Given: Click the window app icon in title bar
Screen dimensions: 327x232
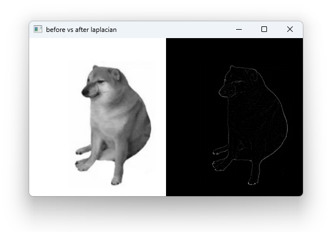Looking at the screenshot, I should pyautogui.click(x=38, y=29).
